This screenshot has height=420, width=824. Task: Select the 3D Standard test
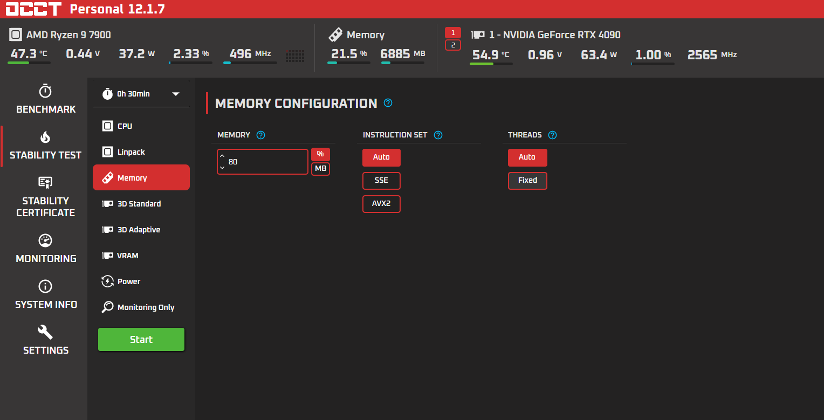(141, 204)
